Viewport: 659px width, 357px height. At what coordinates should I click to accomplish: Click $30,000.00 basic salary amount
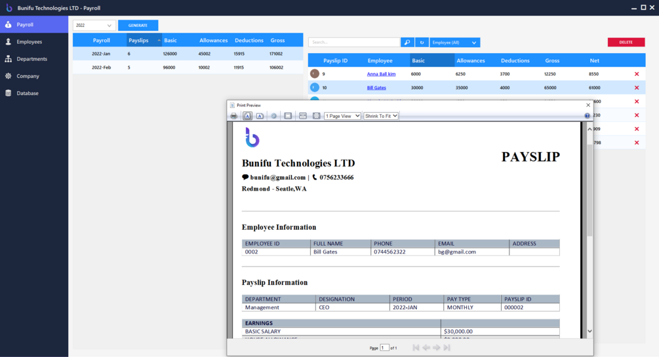click(x=458, y=331)
